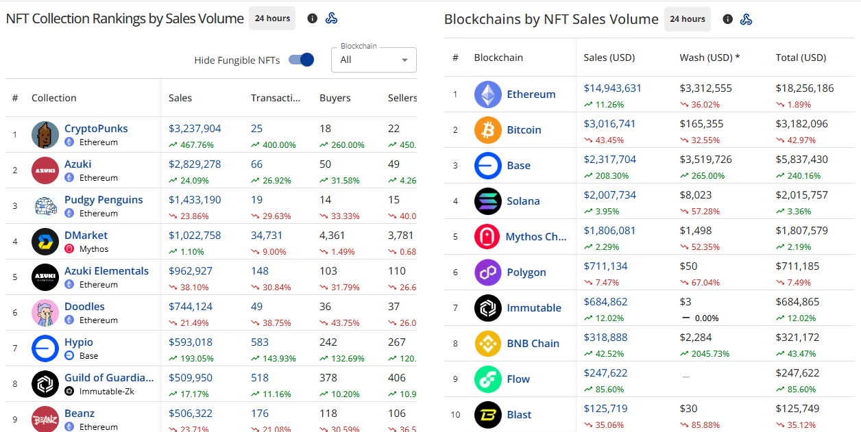
Task: Select the Solana blockchain icon
Action: 487,201
